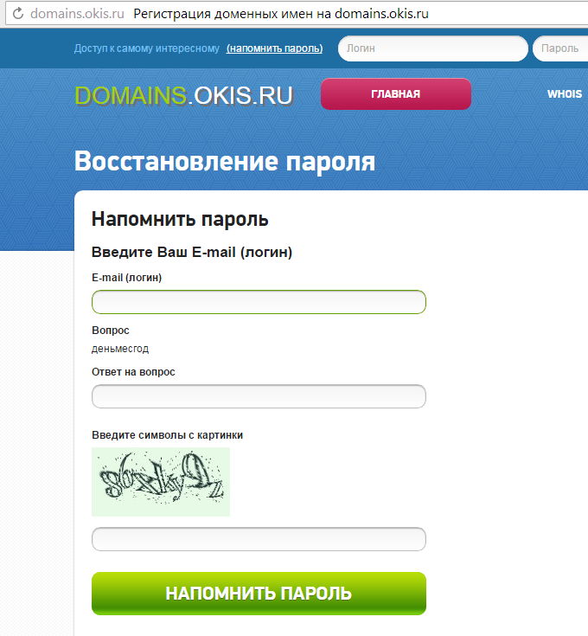588x636 pixels.
Task: Click the browser reload icon
Action: coord(16,14)
